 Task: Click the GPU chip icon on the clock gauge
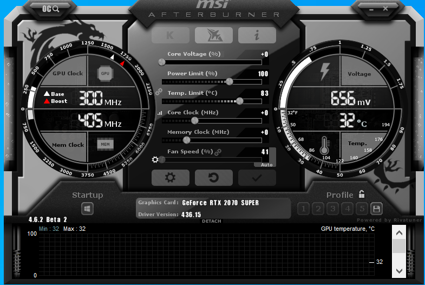click(105, 73)
